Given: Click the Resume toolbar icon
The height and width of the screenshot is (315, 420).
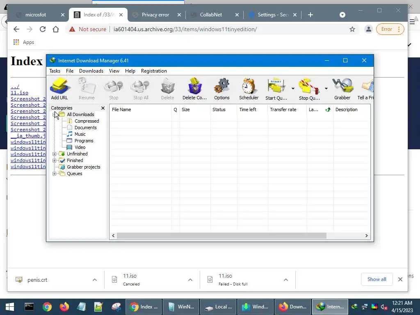Looking at the screenshot, I should coord(87,89).
